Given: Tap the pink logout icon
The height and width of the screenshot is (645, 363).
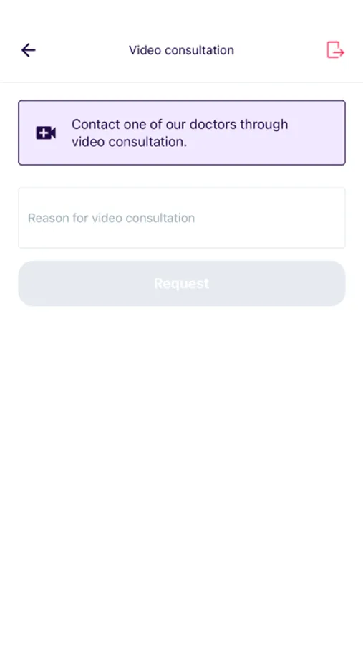Looking at the screenshot, I should pos(336,50).
